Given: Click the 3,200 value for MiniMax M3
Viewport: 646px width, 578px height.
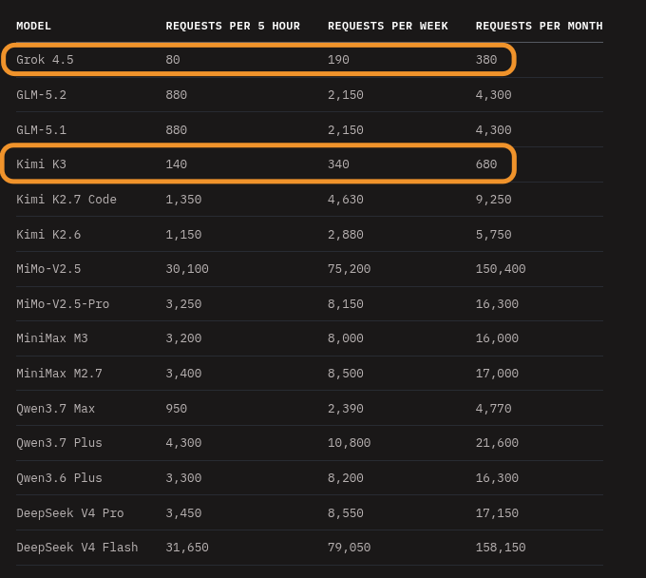Looking at the screenshot, I should [183, 338].
